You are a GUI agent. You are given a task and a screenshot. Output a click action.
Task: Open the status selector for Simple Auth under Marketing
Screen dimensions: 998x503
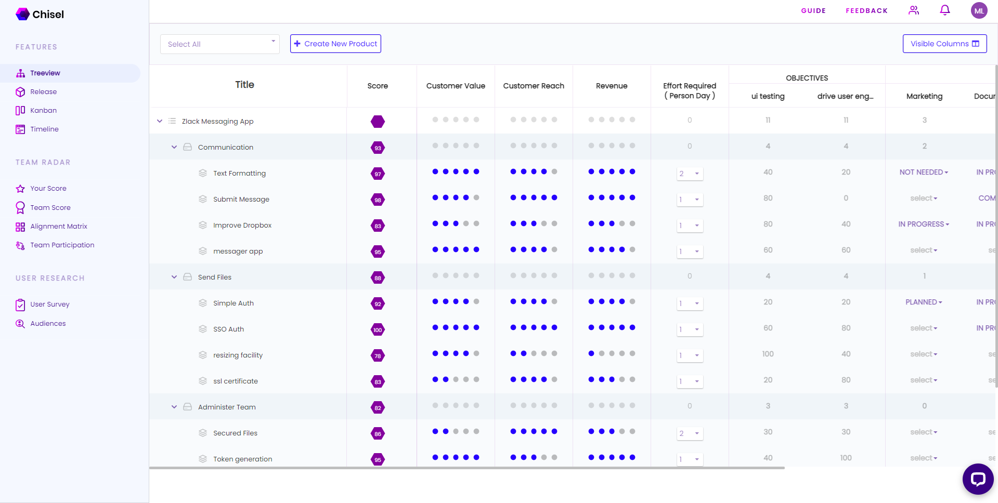[924, 302]
